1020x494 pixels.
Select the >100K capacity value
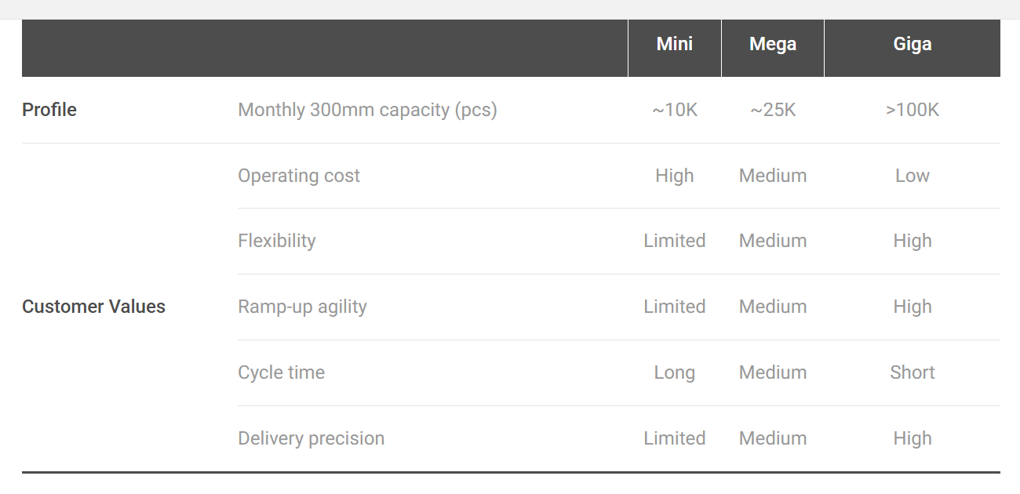(913, 110)
